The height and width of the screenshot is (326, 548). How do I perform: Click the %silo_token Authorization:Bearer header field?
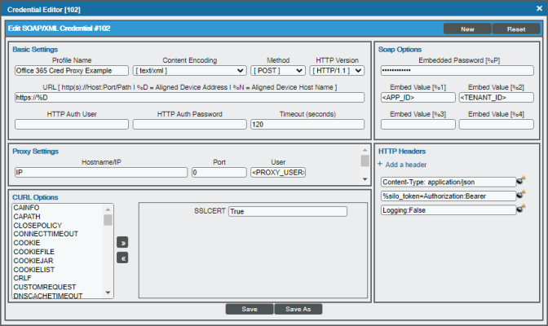[x=449, y=196]
